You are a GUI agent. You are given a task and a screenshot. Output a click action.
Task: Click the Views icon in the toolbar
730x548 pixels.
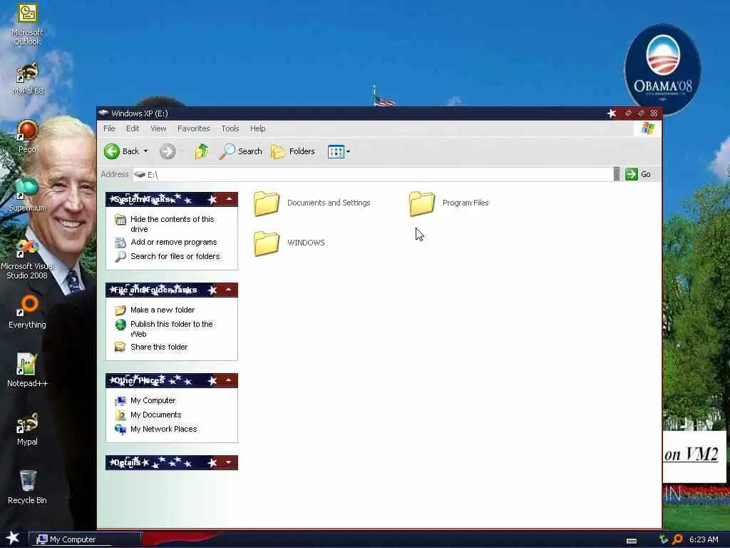pyautogui.click(x=336, y=151)
